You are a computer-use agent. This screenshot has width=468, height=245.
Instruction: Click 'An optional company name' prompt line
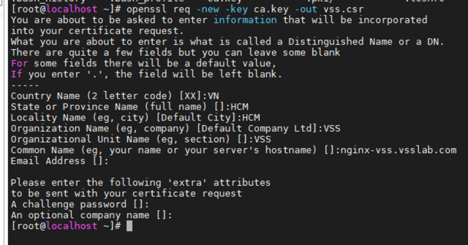coord(92,215)
